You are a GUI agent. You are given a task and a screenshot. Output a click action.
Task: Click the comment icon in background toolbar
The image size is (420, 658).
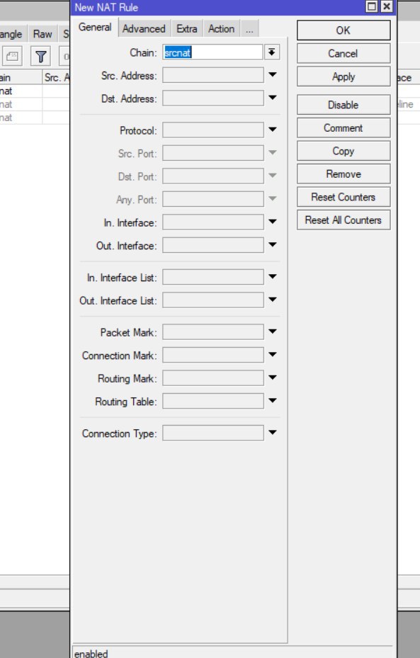[12, 56]
